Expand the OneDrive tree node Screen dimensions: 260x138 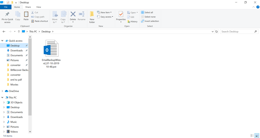click(2, 91)
